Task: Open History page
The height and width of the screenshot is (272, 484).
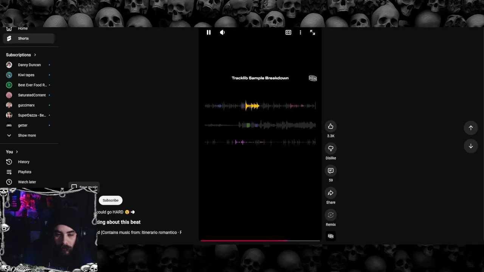Action: (x=29, y=162)
